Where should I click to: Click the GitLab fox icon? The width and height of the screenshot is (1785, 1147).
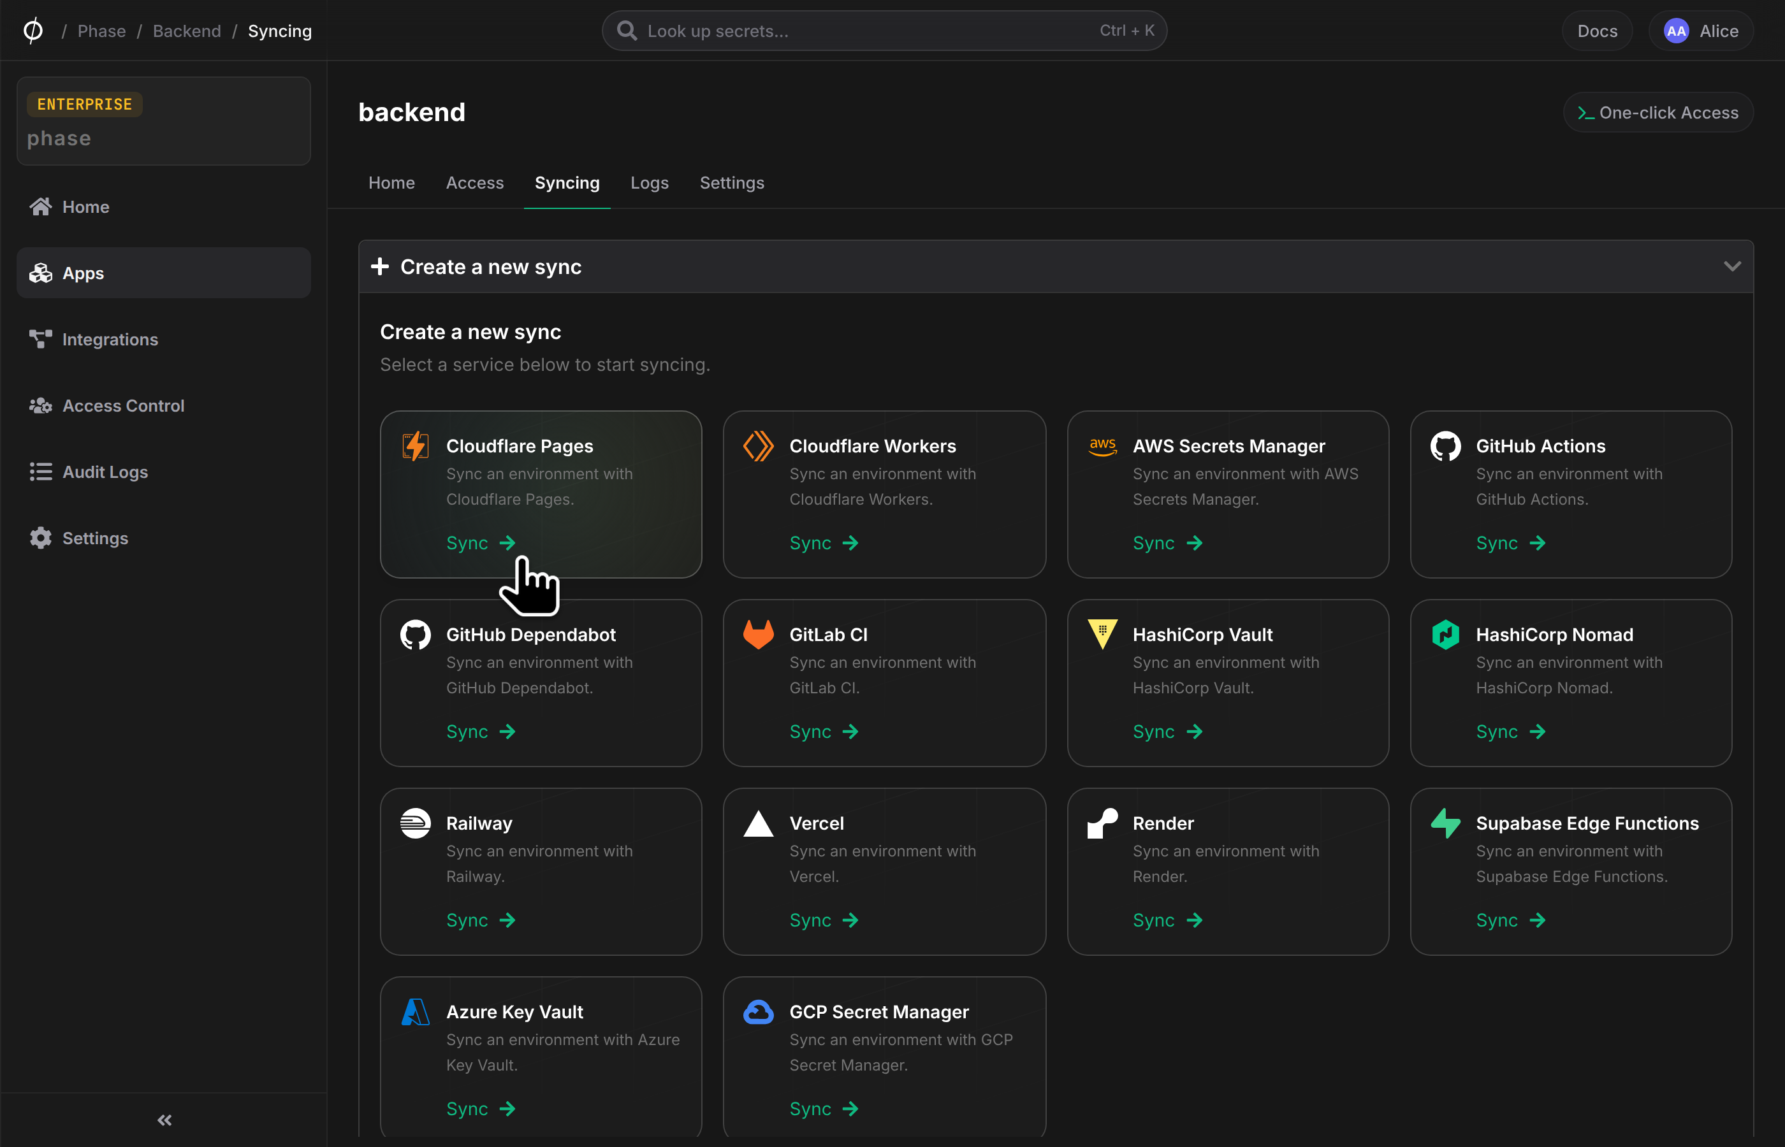(759, 635)
